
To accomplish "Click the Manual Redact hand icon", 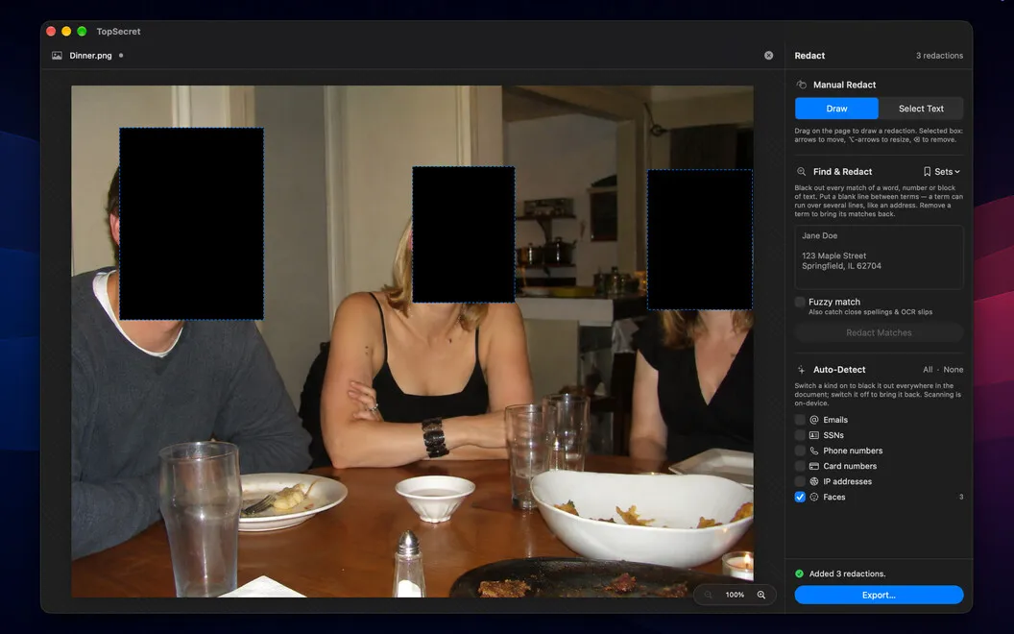I will [x=801, y=85].
